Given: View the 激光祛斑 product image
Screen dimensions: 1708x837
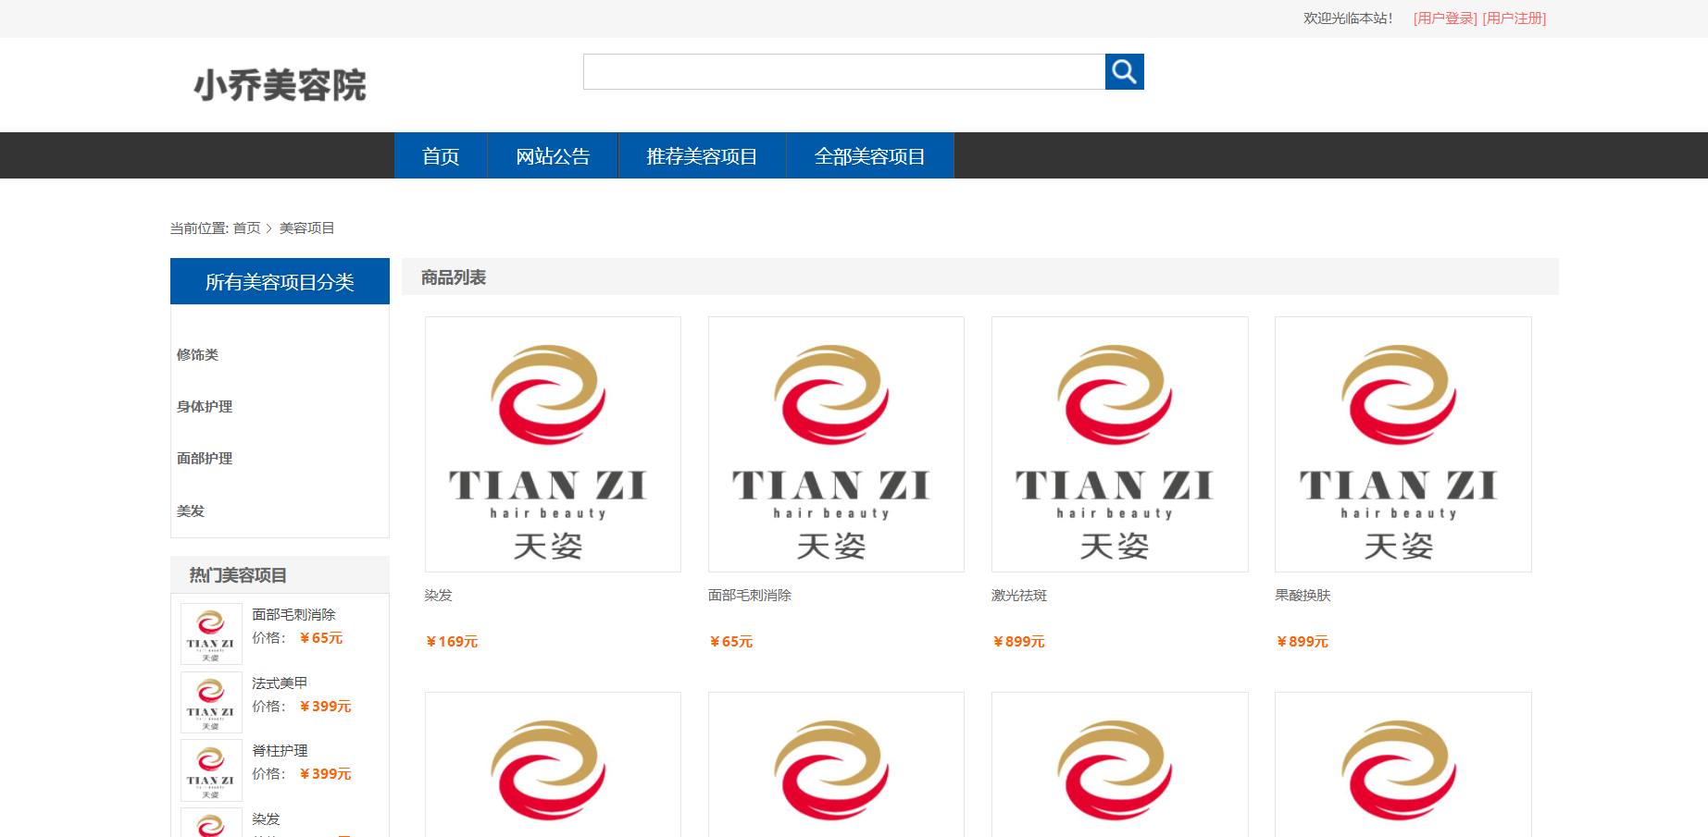Looking at the screenshot, I should 1119,444.
